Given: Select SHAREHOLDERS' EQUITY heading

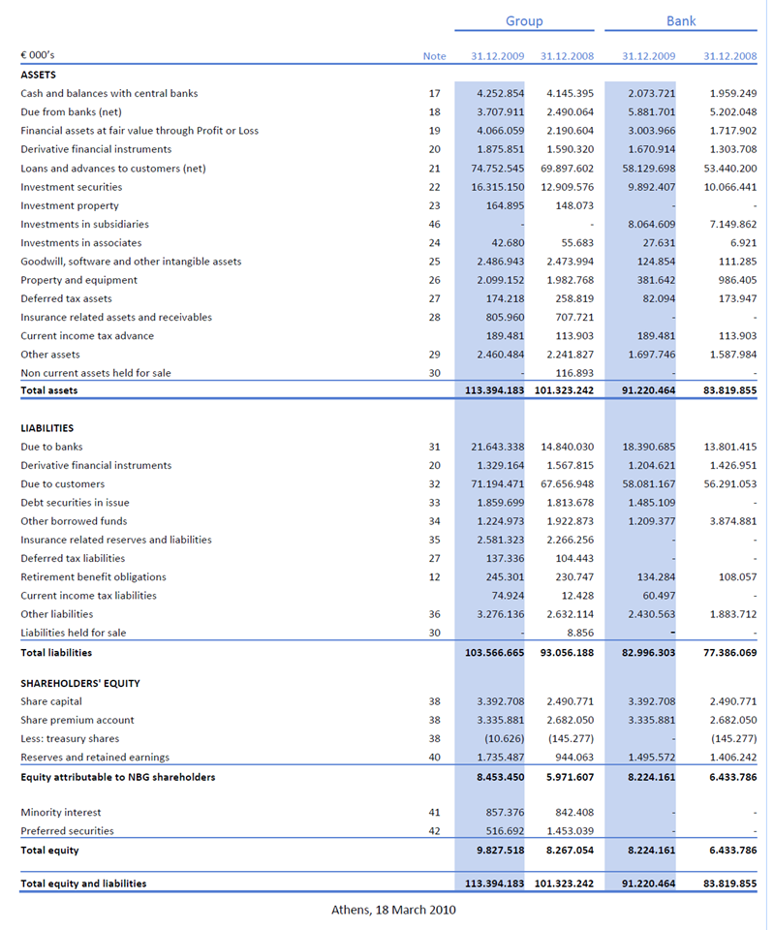Looking at the screenshot, I should tap(80, 683).
